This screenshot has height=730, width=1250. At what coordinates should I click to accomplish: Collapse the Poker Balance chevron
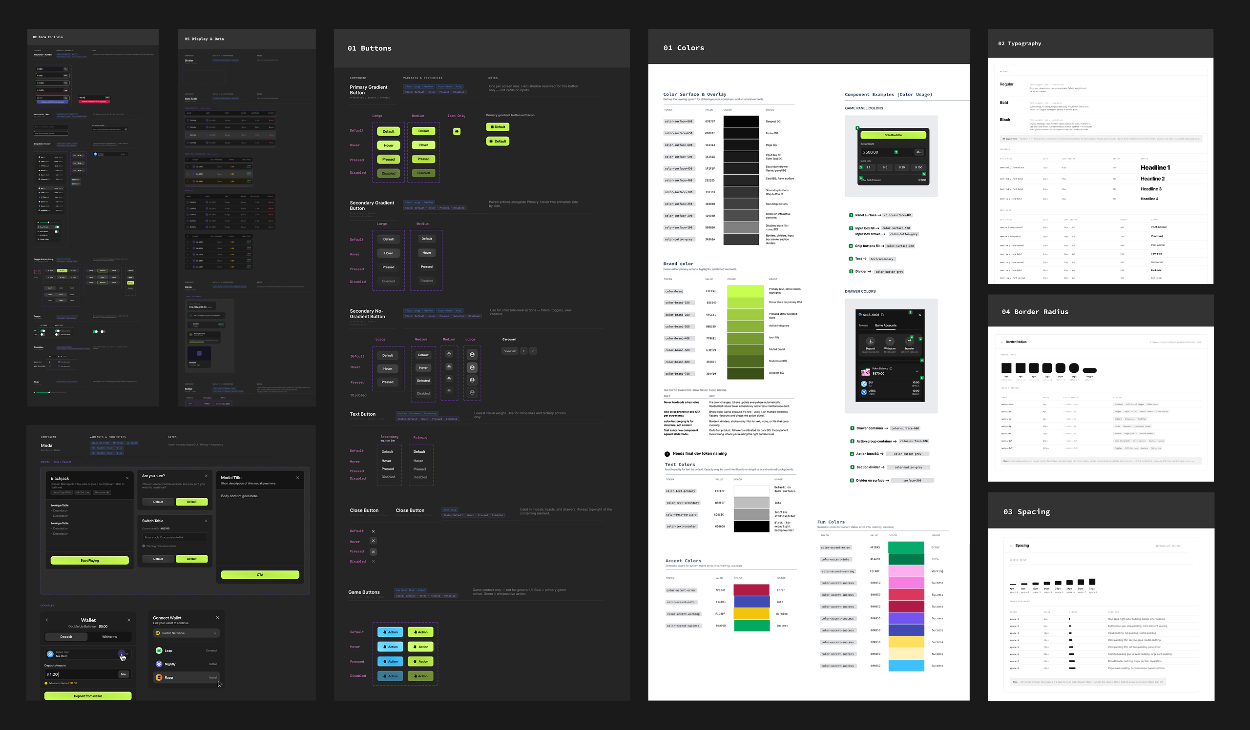[917, 371]
